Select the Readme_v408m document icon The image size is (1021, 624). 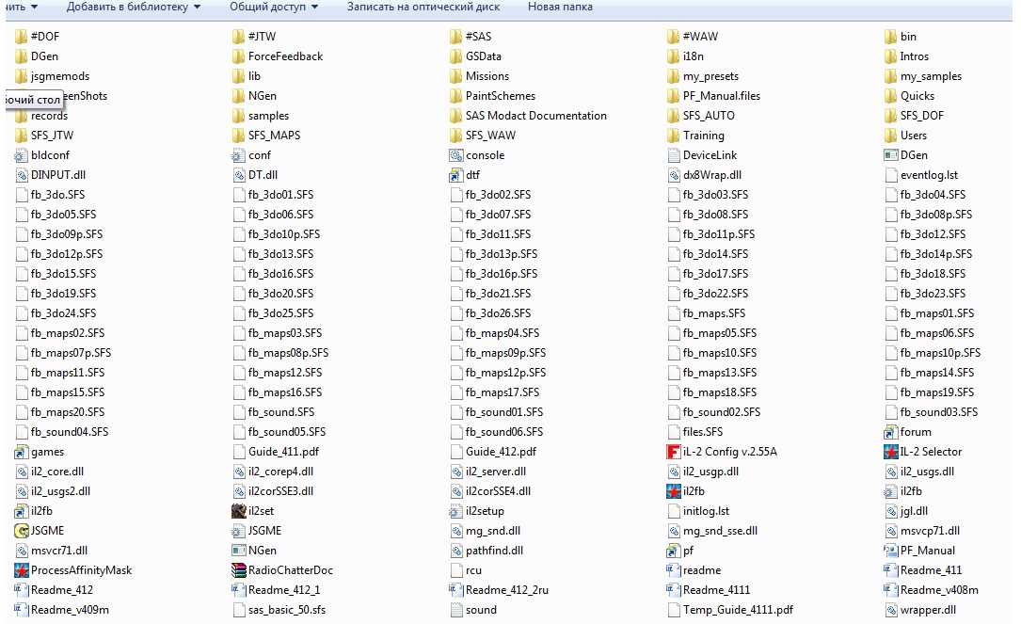[x=891, y=589]
